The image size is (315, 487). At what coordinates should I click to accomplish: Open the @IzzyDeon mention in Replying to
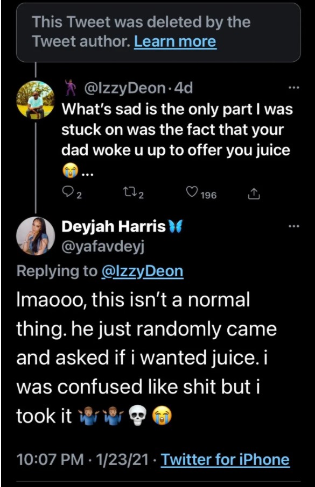click(142, 271)
